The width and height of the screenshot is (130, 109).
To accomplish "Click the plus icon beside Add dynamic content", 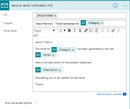I will point(125,94).
